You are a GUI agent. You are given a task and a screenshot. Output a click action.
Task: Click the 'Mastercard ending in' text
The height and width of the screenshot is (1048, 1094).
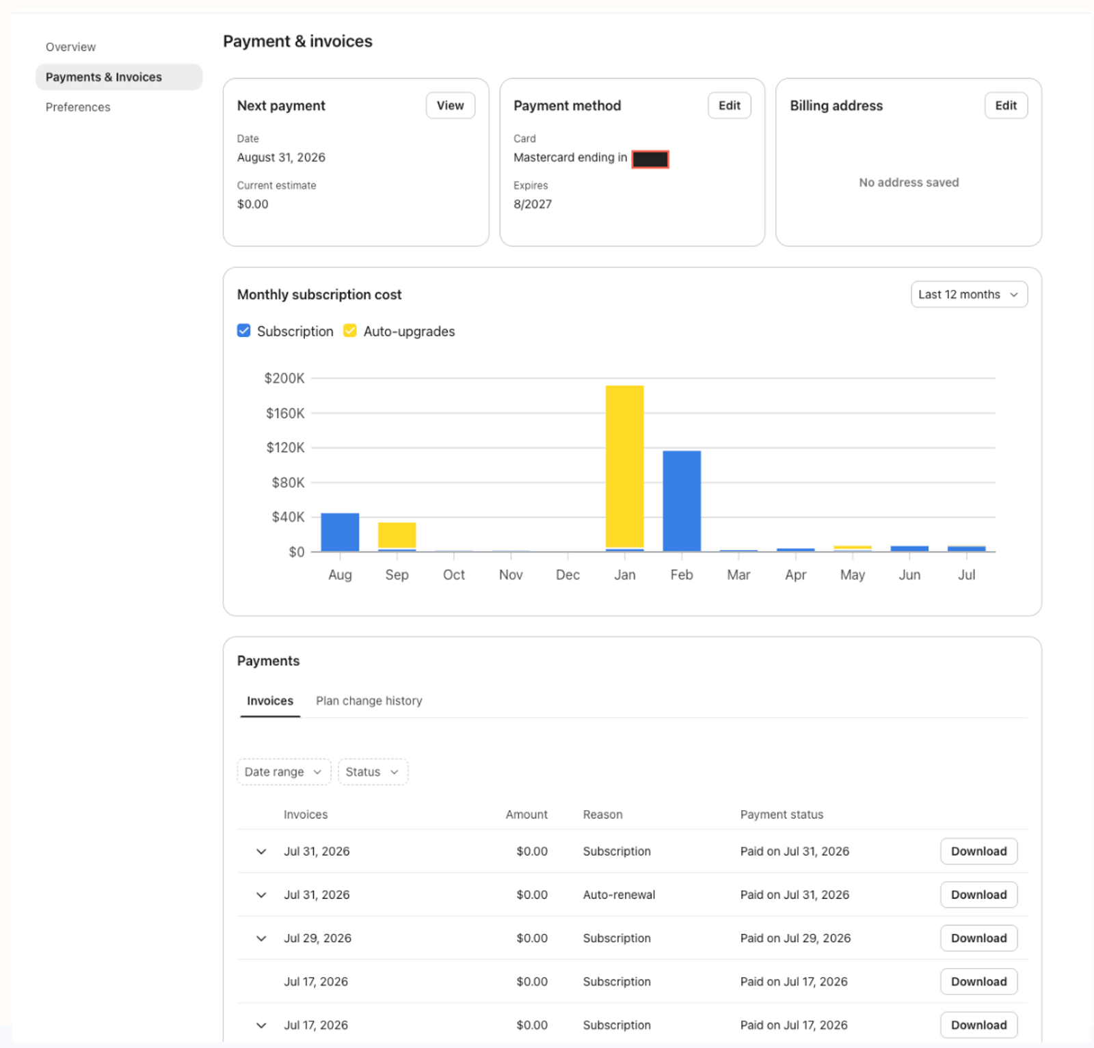(x=570, y=157)
